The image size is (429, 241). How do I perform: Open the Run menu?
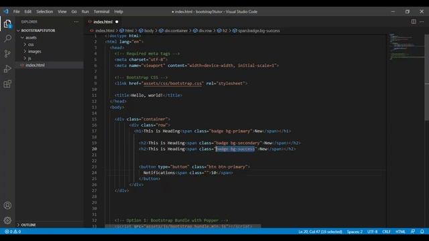click(x=85, y=11)
